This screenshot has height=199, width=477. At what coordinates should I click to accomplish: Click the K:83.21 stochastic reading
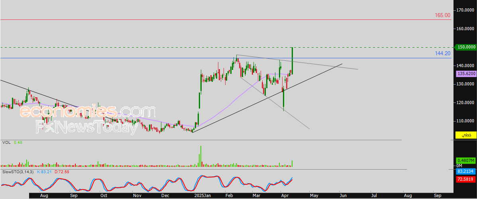(x=45, y=172)
